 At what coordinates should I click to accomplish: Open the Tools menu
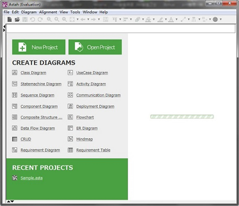(75, 12)
